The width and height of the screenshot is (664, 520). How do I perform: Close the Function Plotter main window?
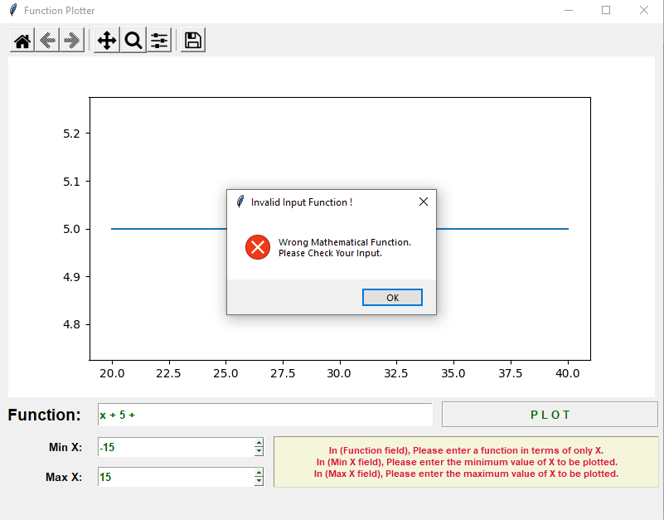click(644, 10)
